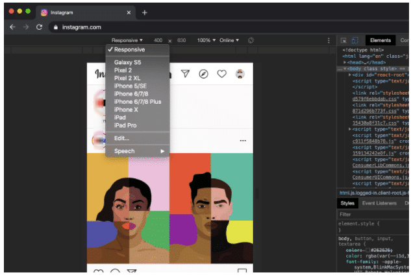
Task: Click the c911f5848b78.js script link
Action: tap(373, 141)
